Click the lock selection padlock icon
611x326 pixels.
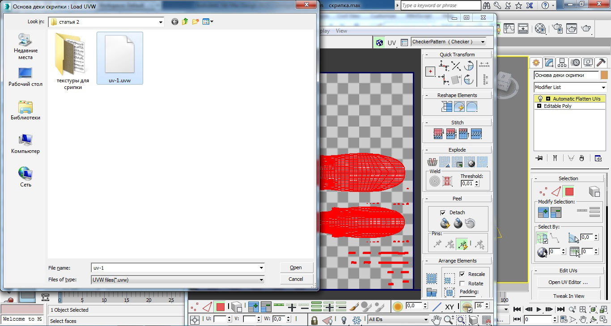(x=314, y=320)
